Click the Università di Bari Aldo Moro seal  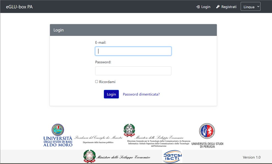(x=58, y=130)
